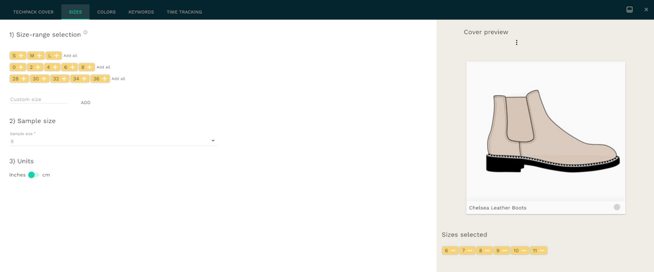Viewport: 654px width, 272px height.
Task: Click Add all for 28–36 row
Action: click(x=118, y=78)
